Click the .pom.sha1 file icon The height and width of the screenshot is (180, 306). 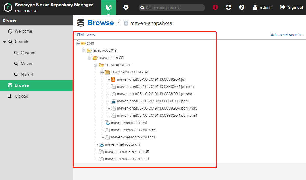pyautogui.click(x=113, y=116)
